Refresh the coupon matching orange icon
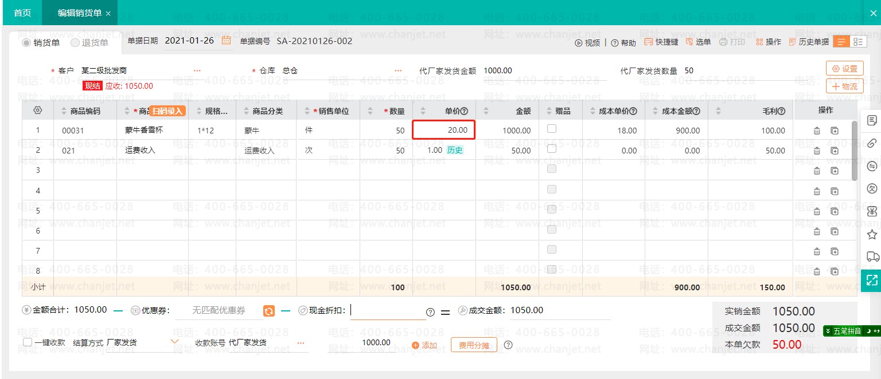Viewport: 881px width, 379px height. tap(268, 310)
